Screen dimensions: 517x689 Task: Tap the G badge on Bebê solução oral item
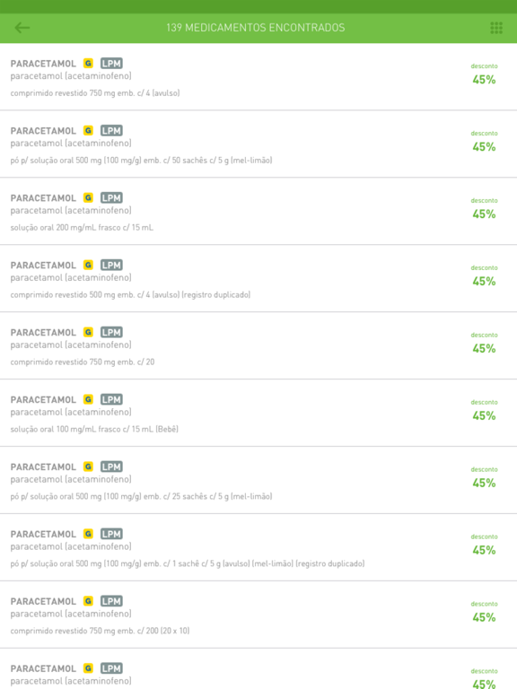pos(88,399)
